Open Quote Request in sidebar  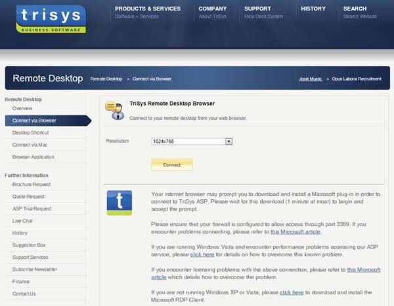pos(28,197)
